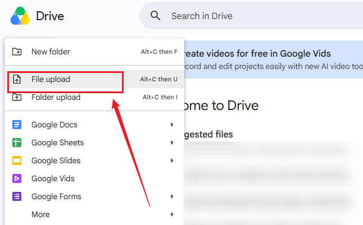
Task: Expand Google Sheets submenu arrow
Action: click(172, 143)
